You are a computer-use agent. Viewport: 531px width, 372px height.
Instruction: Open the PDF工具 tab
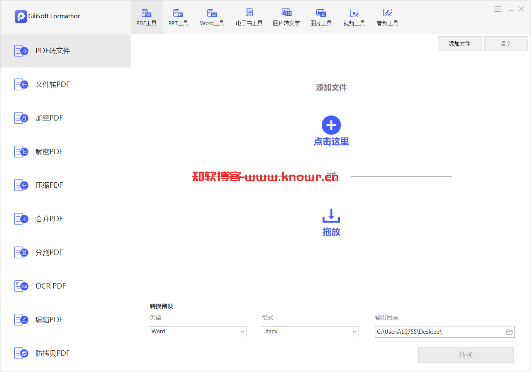click(146, 17)
